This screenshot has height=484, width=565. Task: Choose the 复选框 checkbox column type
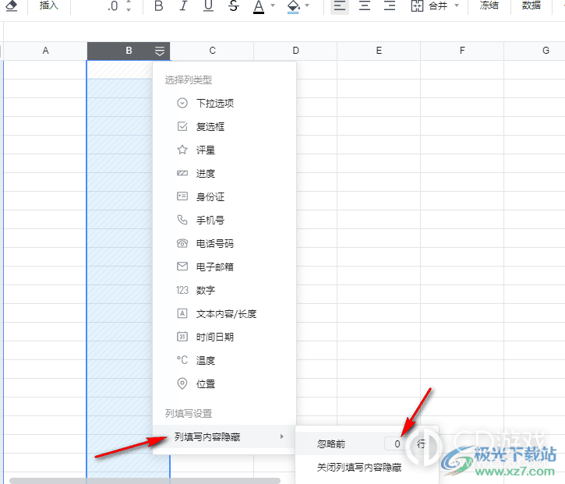pyautogui.click(x=210, y=126)
